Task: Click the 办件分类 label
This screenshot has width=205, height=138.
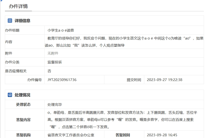Action: click(12, 62)
